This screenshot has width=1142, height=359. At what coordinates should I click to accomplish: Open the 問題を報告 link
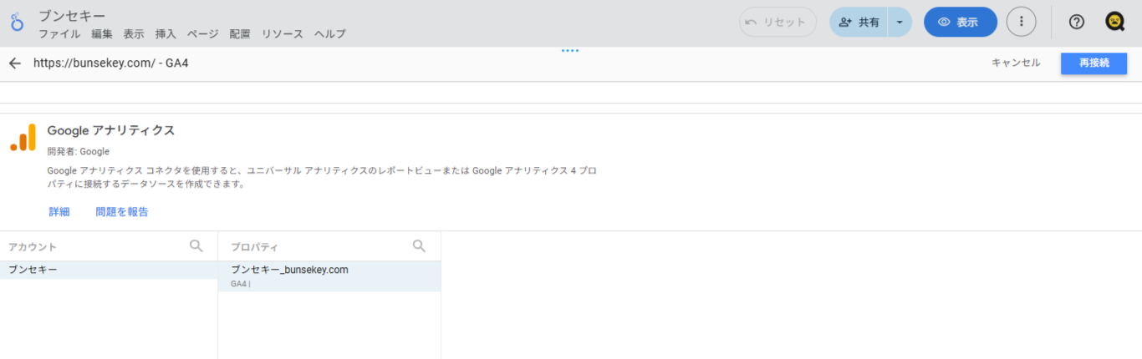[x=122, y=212]
